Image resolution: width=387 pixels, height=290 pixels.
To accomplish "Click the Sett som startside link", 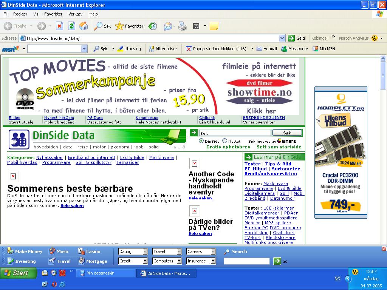I will 279,147.
